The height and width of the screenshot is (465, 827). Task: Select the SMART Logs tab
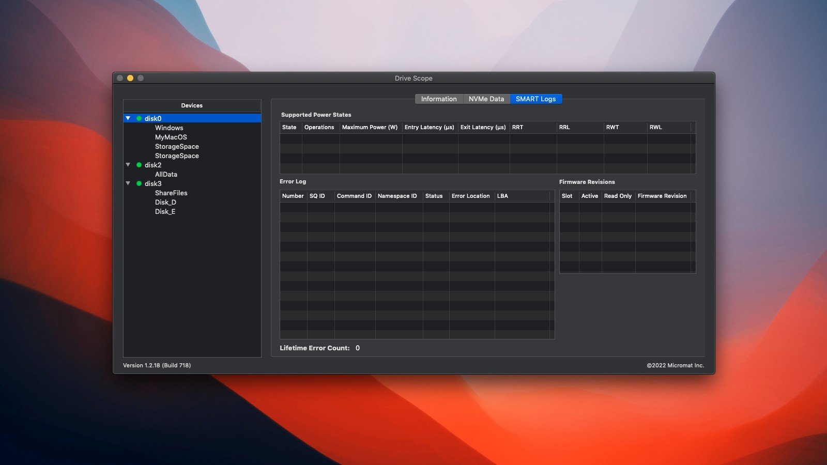click(x=535, y=99)
